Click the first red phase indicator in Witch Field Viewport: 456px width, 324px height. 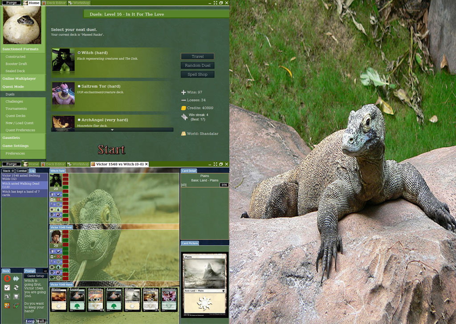[65, 176]
